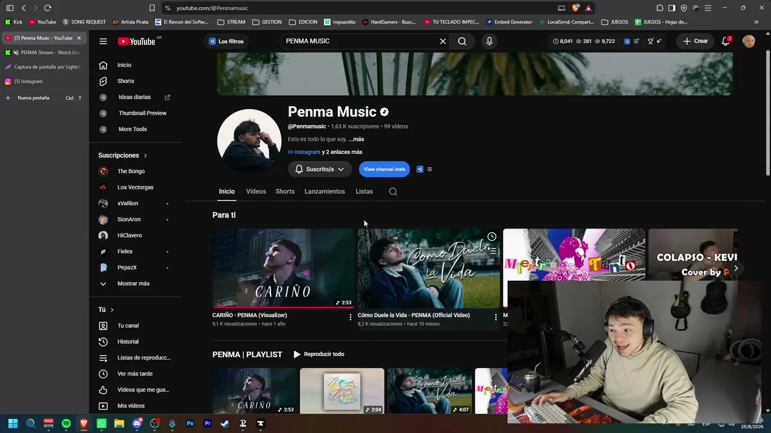
Task: Close the Penma Music YouTube tab
Action: [x=79, y=38]
